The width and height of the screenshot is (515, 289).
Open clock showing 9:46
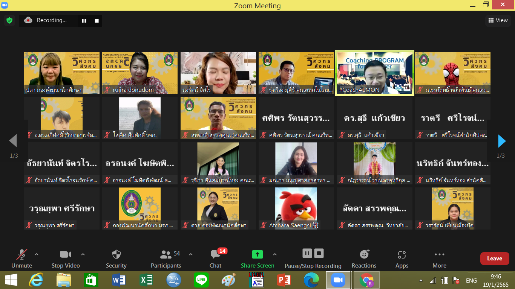pyautogui.click(x=496, y=280)
